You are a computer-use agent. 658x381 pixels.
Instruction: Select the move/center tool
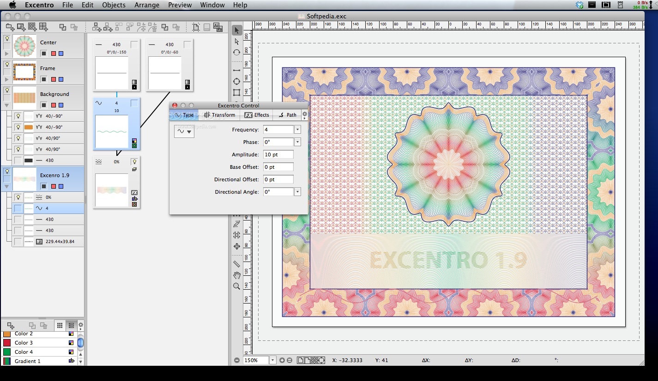coord(236,246)
